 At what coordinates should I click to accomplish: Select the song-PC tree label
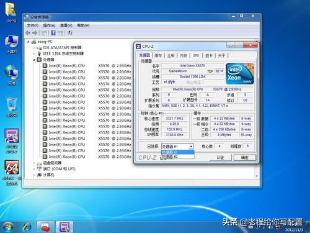click(x=45, y=42)
